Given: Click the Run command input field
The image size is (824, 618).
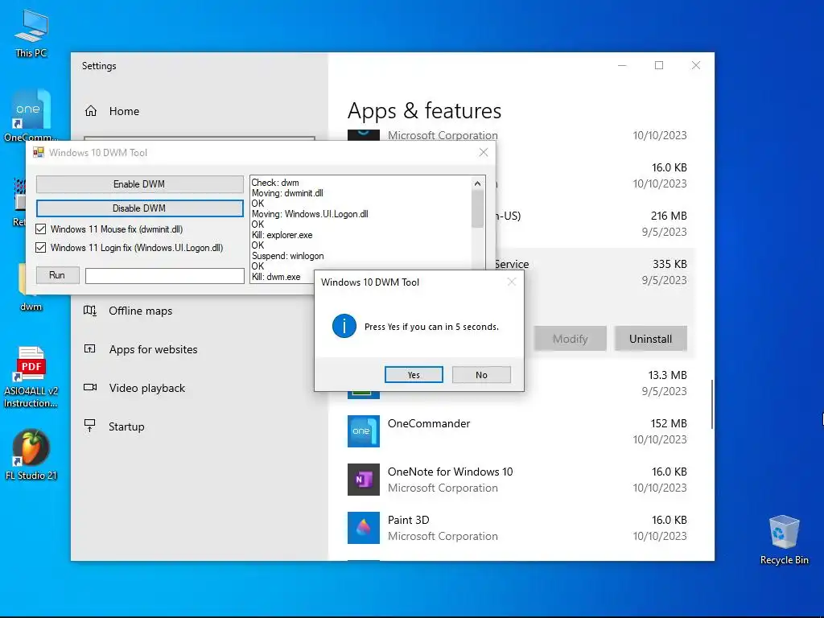Looking at the screenshot, I should (x=164, y=276).
